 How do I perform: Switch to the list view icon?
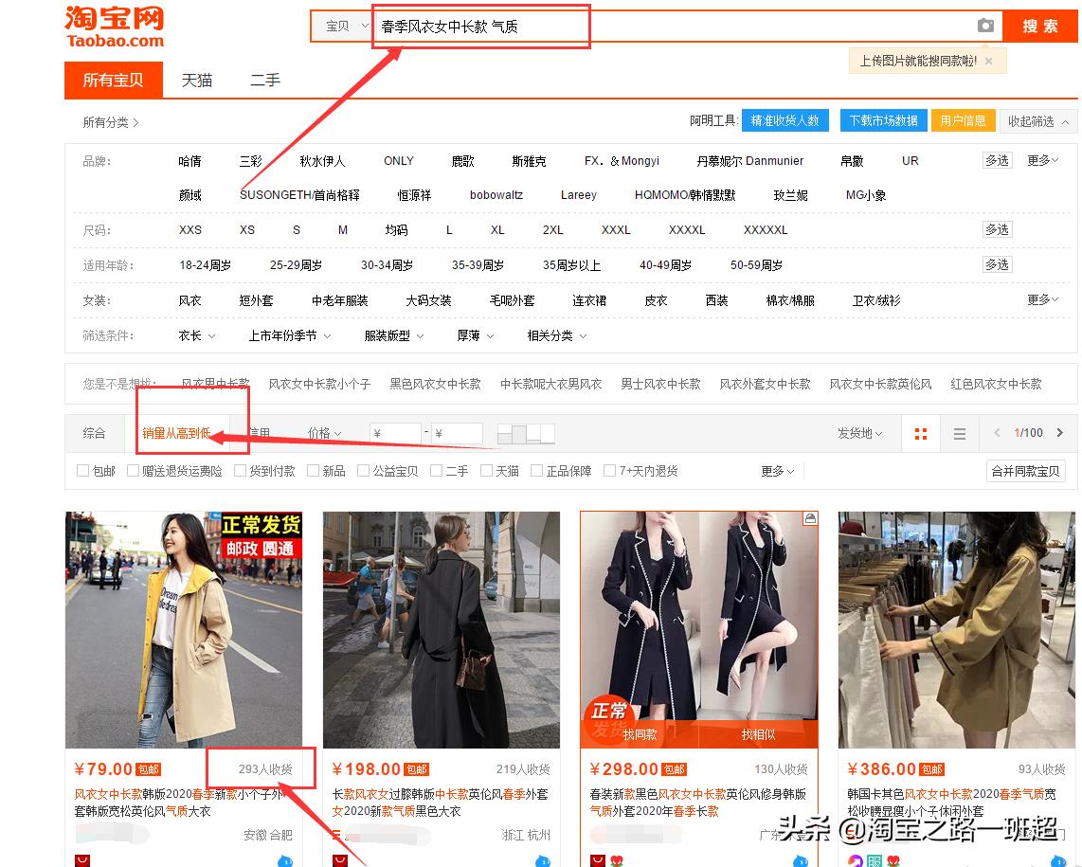[959, 432]
